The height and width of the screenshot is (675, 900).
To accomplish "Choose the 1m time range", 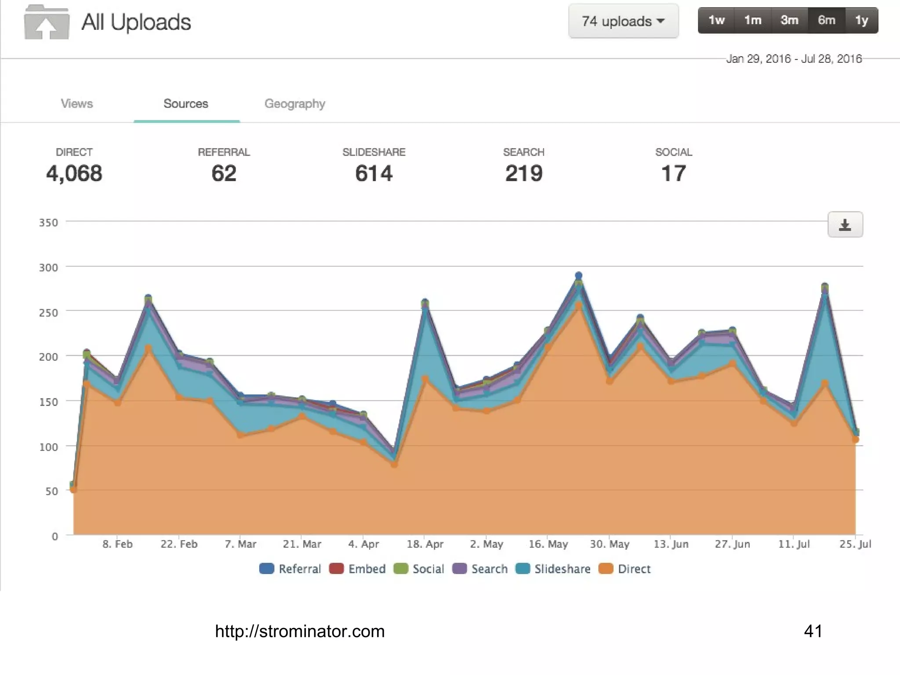I will (752, 20).
